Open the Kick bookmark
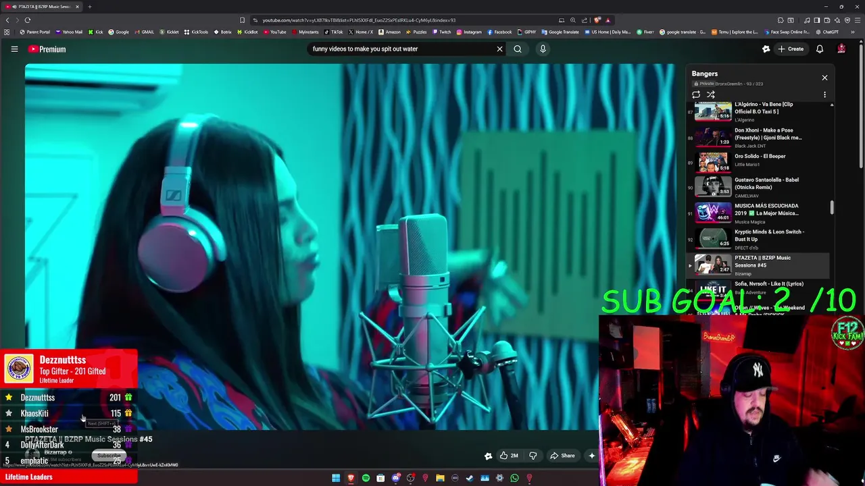The width and height of the screenshot is (865, 486). (95, 32)
